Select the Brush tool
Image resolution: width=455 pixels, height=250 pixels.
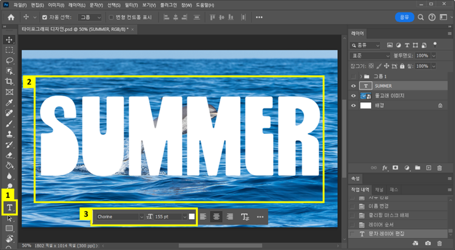click(x=9, y=123)
